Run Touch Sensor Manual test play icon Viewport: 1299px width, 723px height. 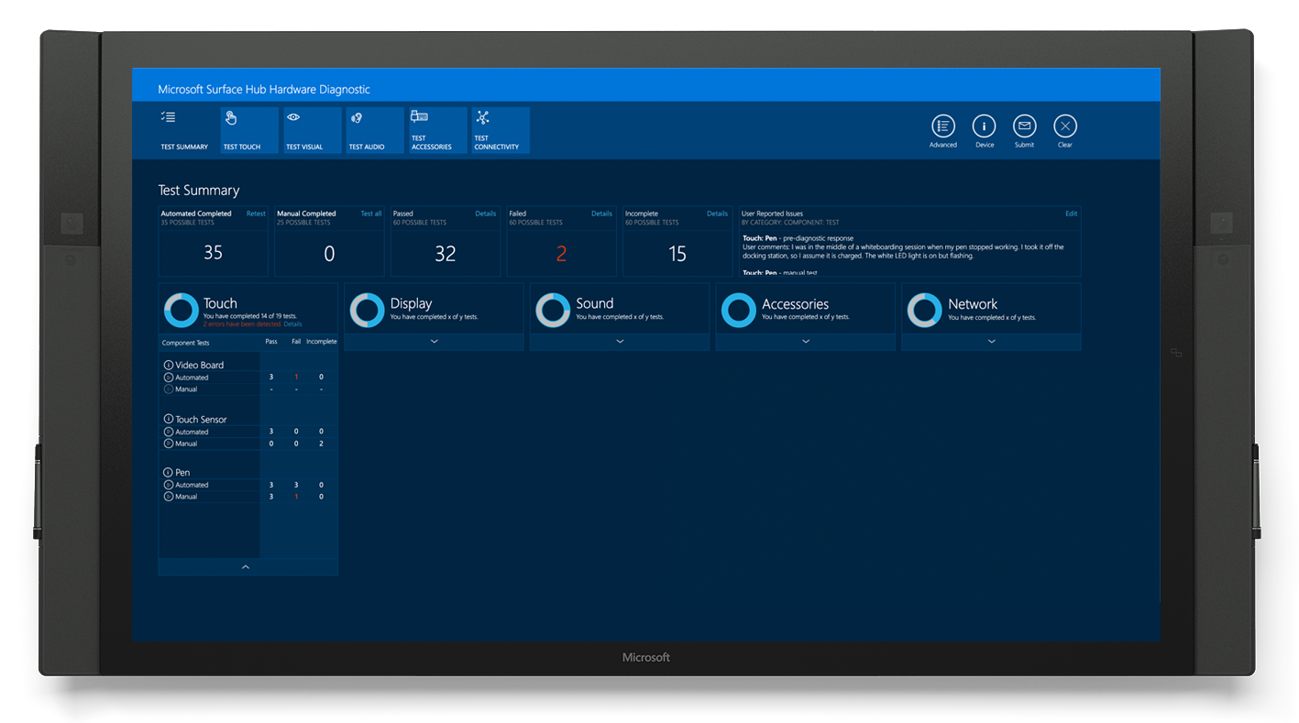click(169, 444)
